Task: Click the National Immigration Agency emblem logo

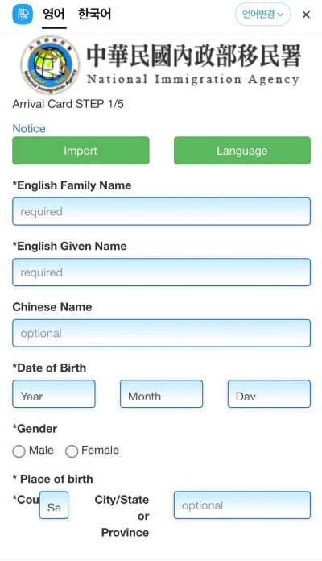Action: (x=50, y=64)
